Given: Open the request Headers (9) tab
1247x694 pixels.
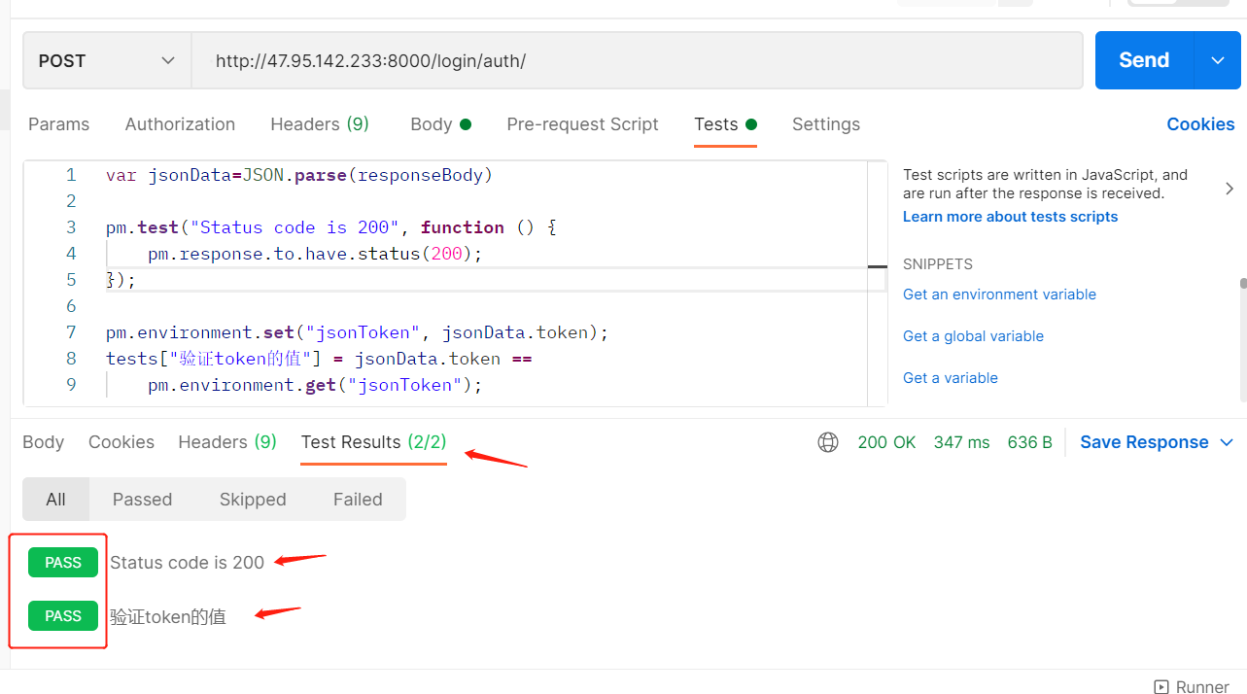Looking at the screenshot, I should [x=319, y=124].
